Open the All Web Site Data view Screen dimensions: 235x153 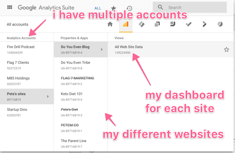171,50
